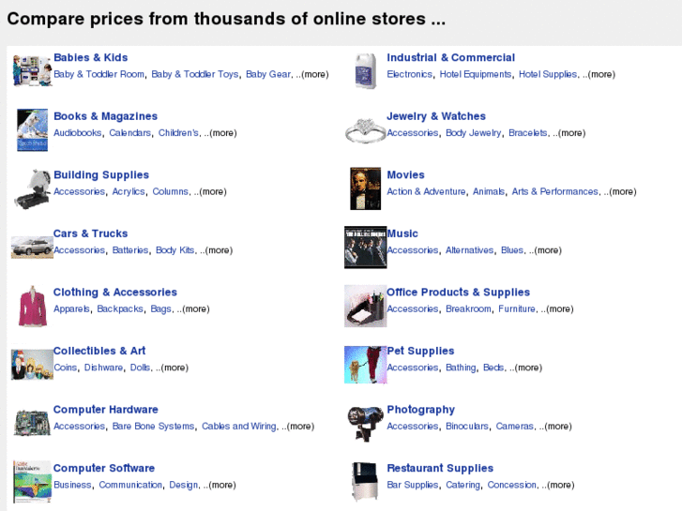Viewport: 682px width, 511px height.
Task: Click the Movies poster image
Action: tap(365, 188)
